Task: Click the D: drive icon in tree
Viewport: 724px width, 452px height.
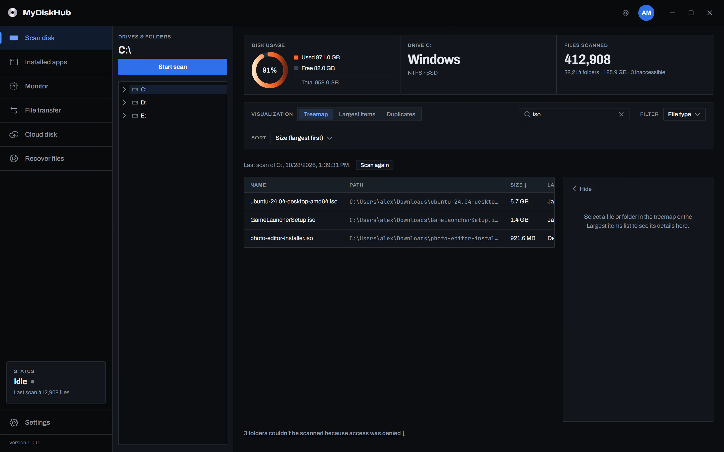Action: point(135,102)
